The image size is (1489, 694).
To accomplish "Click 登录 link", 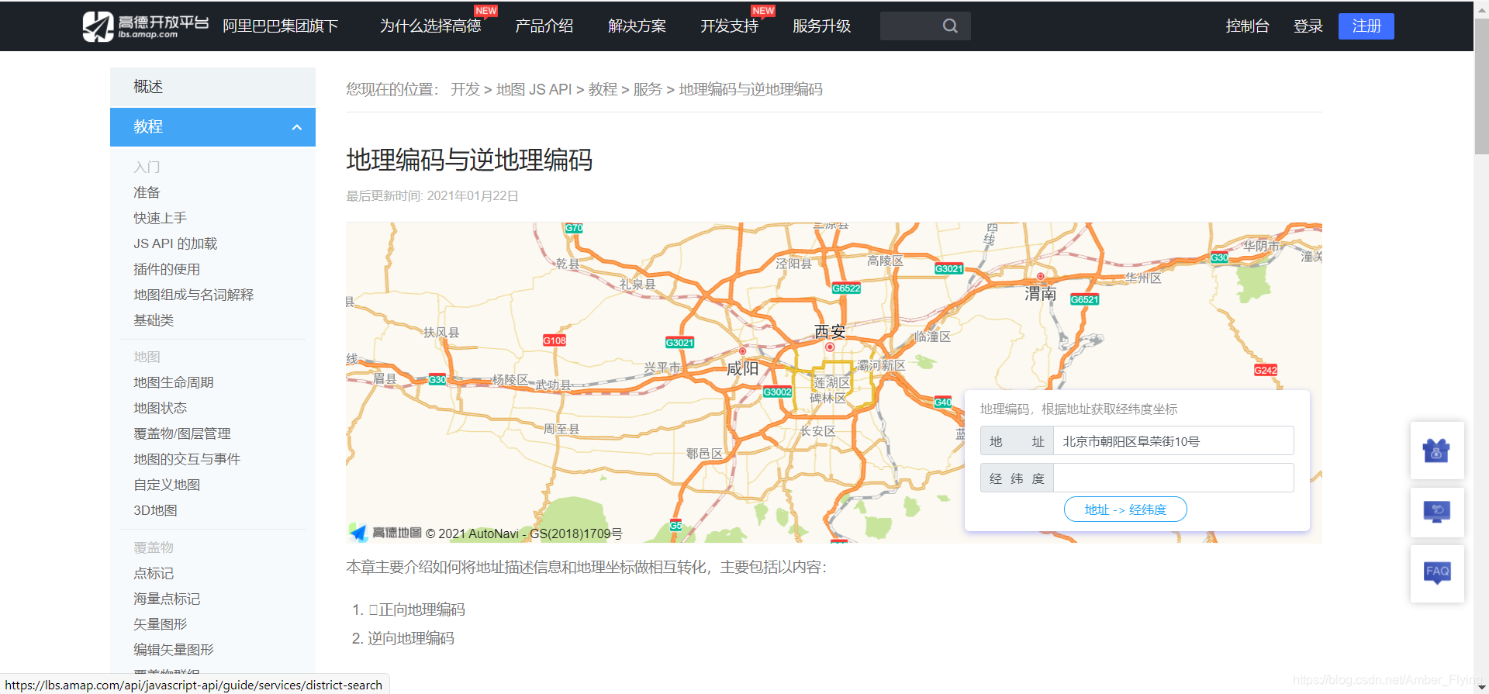I will tap(1308, 26).
